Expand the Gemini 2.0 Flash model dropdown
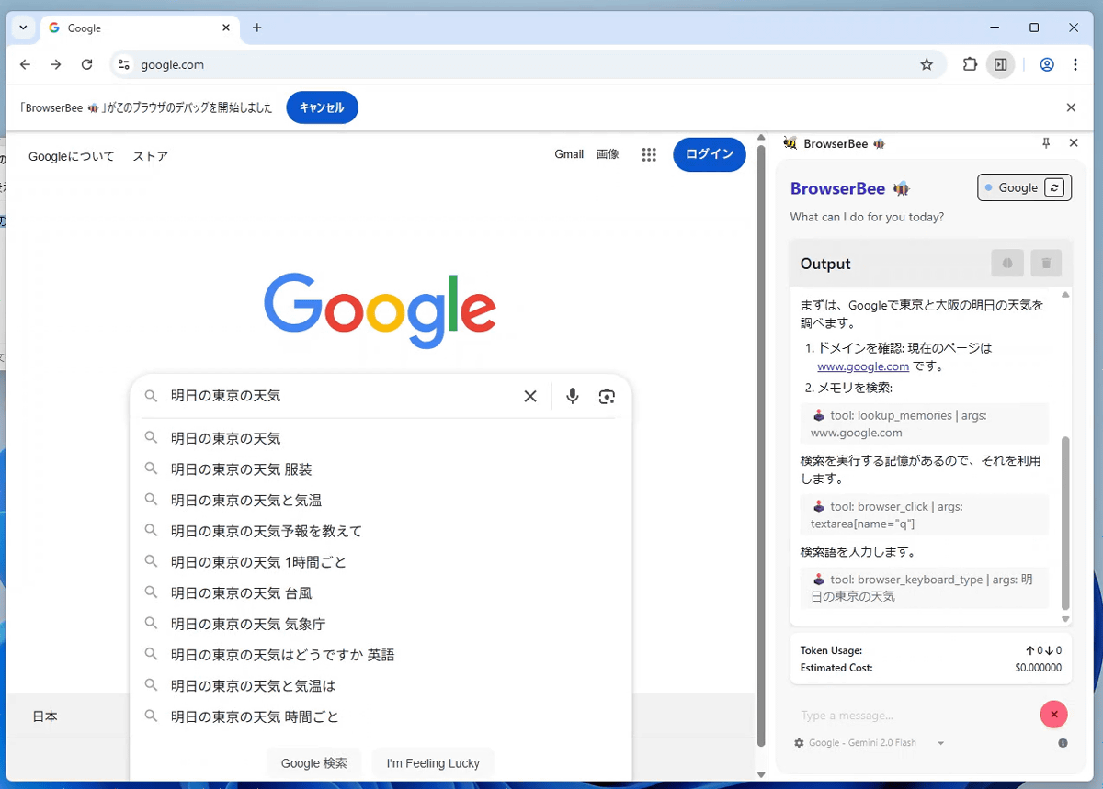Image resolution: width=1103 pixels, height=789 pixels. tap(940, 743)
